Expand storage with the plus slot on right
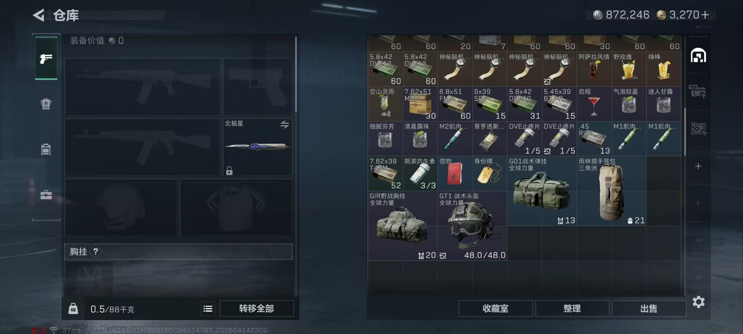Viewport: 743px width, 334px height. coord(698,166)
